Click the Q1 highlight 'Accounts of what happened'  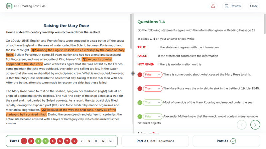59,62
